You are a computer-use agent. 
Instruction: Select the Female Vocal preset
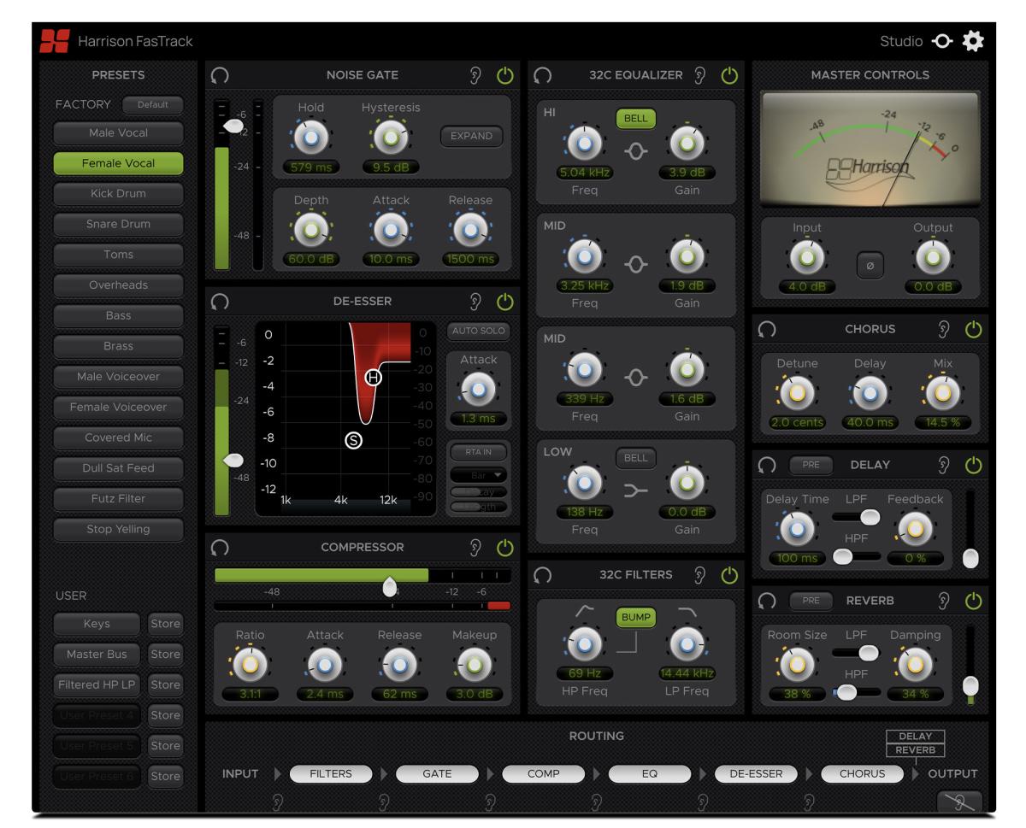tap(118, 164)
